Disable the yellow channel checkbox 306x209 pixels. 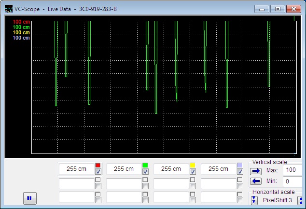point(193,172)
